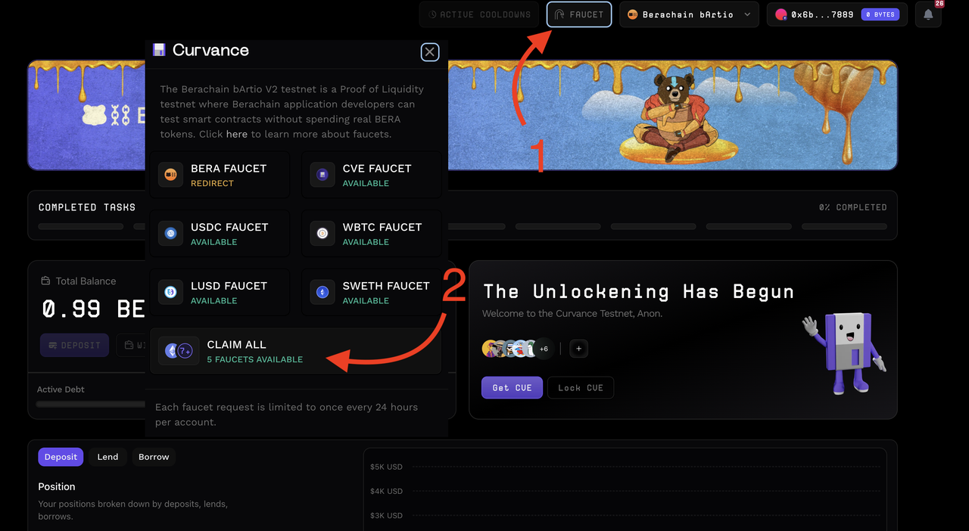Click the COMPLETED TASKS heading
Viewport: 969px width, 531px height.
pos(87,207)
